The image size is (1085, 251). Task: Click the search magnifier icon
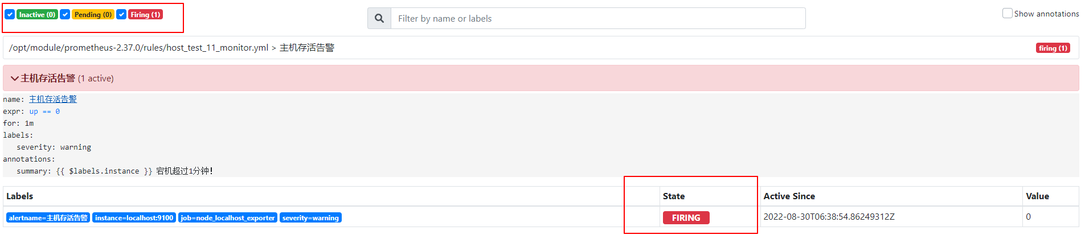coord(379,18)
